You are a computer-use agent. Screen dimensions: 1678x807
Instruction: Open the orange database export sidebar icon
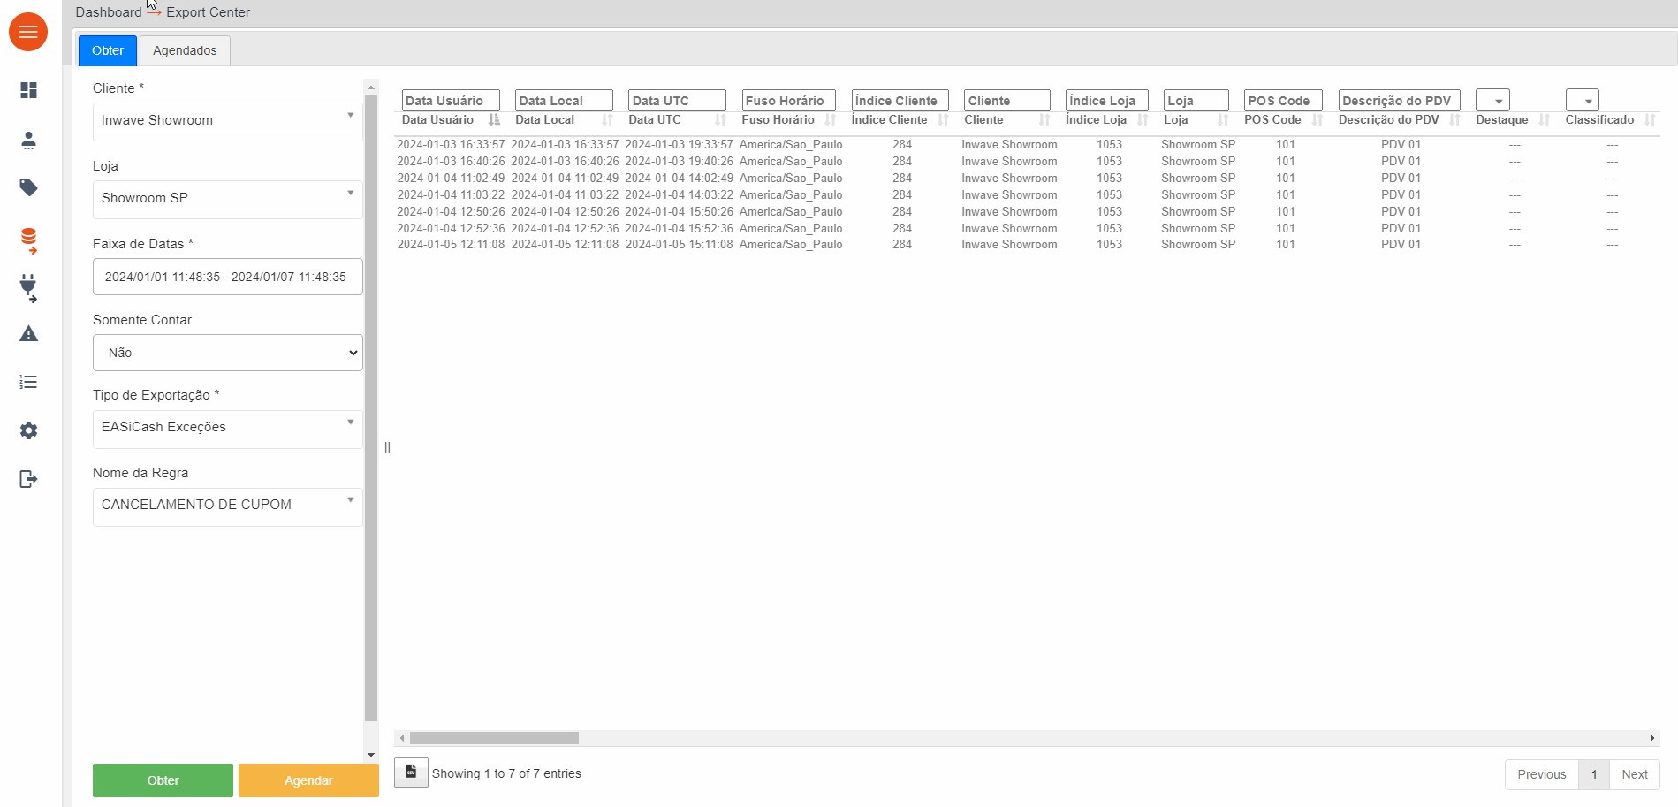(x=28, y=241)
